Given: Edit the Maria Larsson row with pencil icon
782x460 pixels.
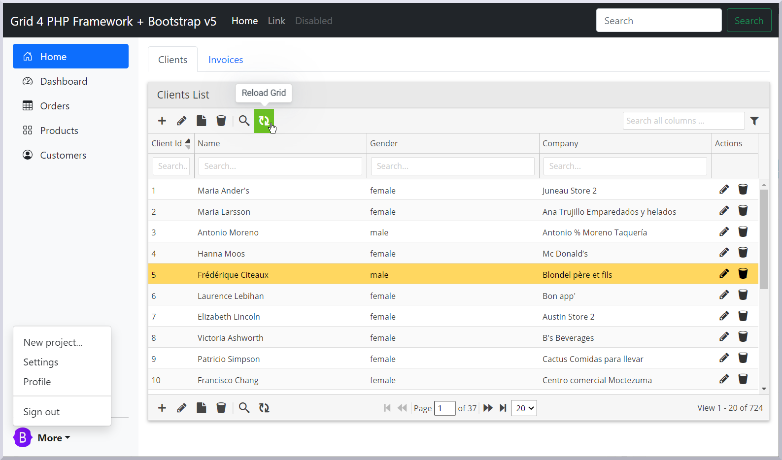Looking at the screenshot, I should point(724,211).
